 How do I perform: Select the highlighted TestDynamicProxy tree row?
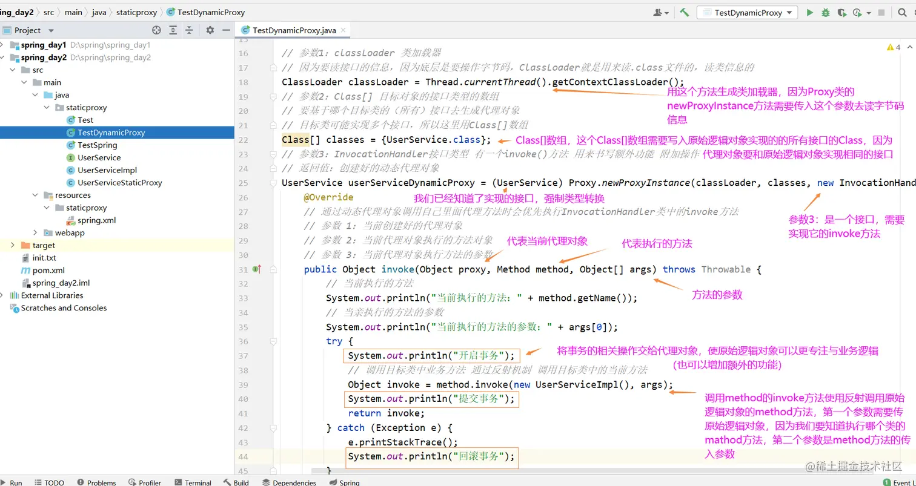point(117,133)
